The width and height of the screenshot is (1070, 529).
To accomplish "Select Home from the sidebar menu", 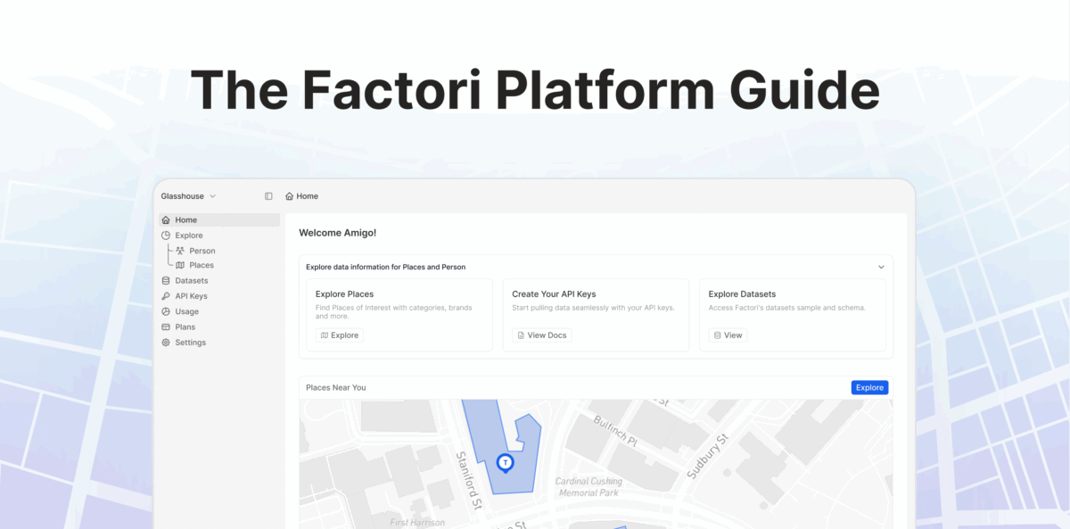I will pos(184,219).
